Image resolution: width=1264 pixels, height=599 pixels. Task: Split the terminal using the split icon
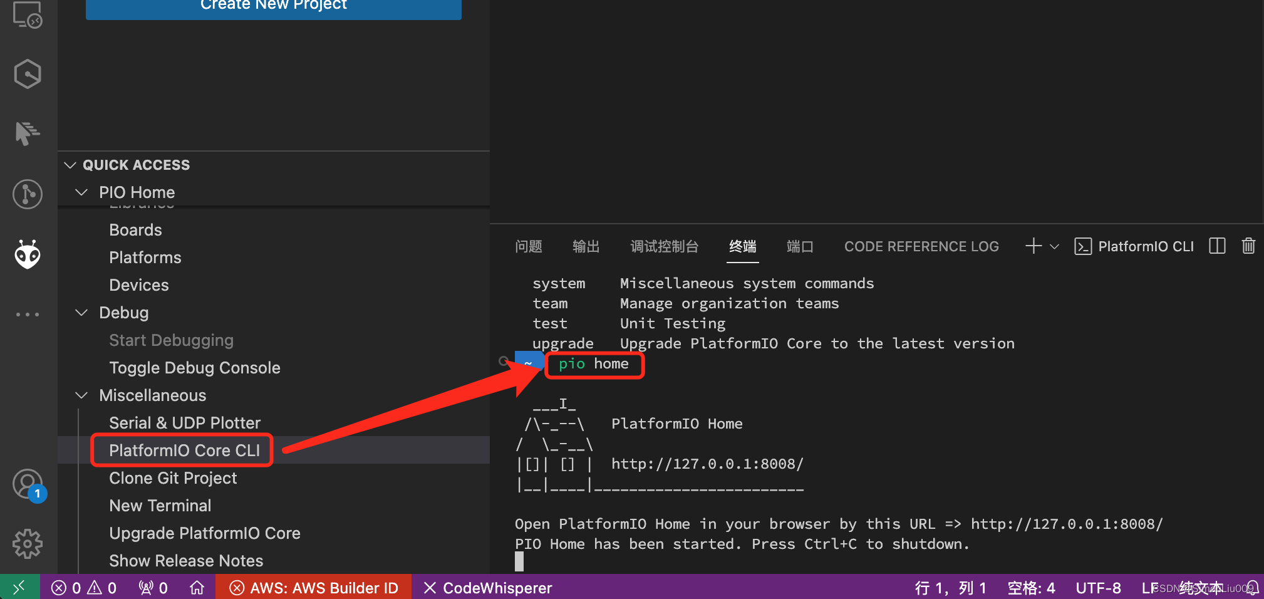click(x=1216, y=246)
